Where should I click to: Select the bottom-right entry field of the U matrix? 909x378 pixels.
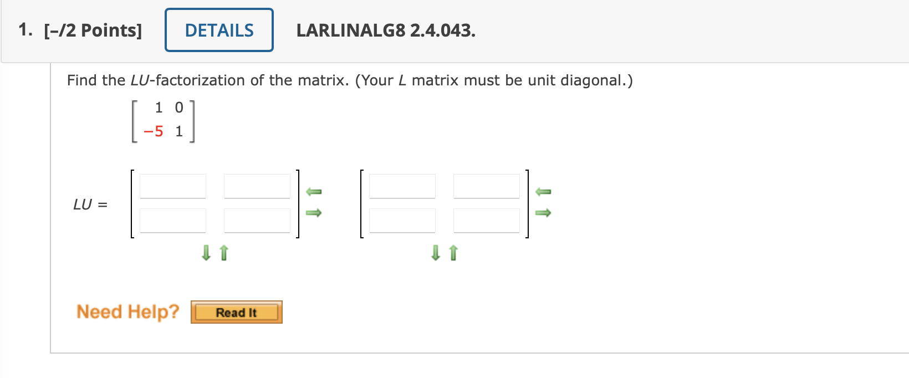(486, 220)
